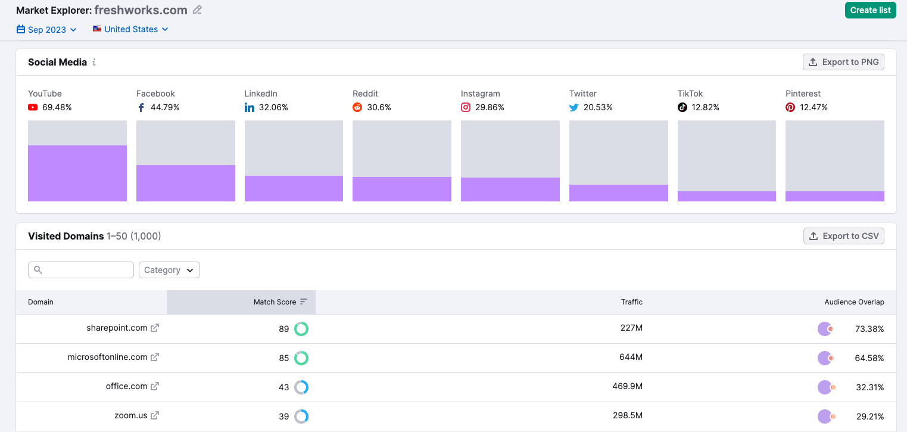Click the 644M traffic value

point(631,357)
